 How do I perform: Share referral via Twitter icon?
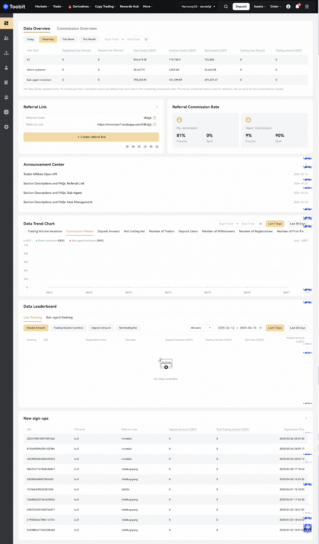coord(127,147)
